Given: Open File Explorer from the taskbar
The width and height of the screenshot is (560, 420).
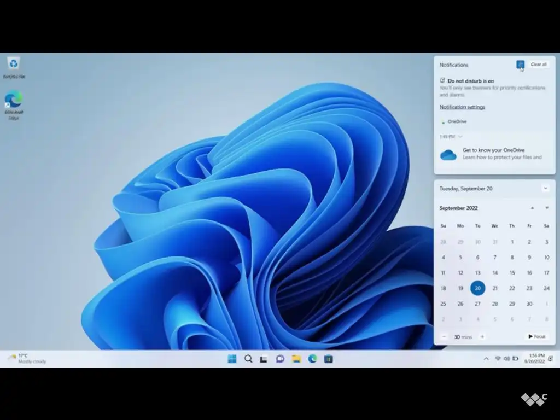Looking at the screenshot, I should tap(296, 359).
